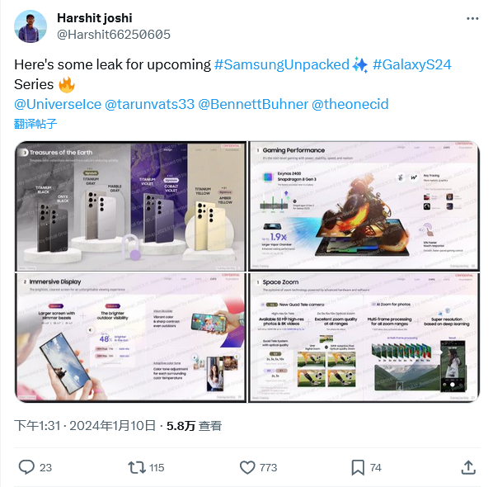Open the Treasures of the Earth image
Image resolution: width=493 pixels, height=487 pixels.
pyautogui.click(x=131, y=206)
